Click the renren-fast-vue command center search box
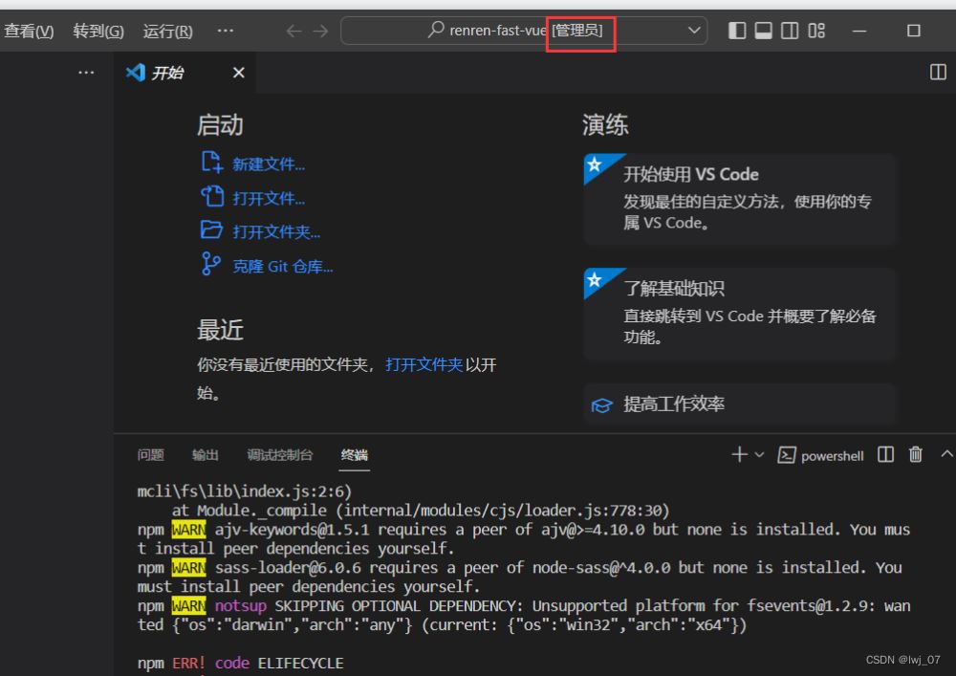956x676 pixels. 524,31
